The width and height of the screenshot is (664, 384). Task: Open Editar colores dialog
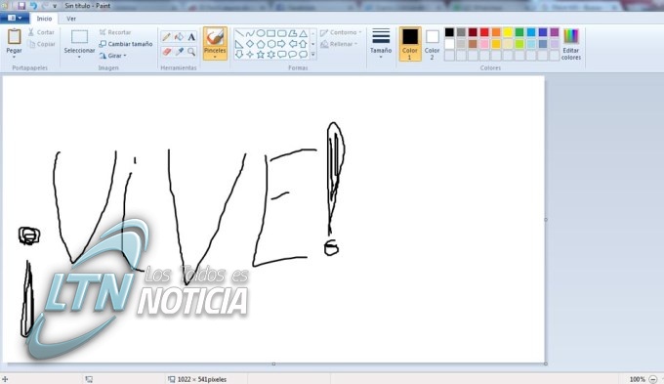(571, 45)
